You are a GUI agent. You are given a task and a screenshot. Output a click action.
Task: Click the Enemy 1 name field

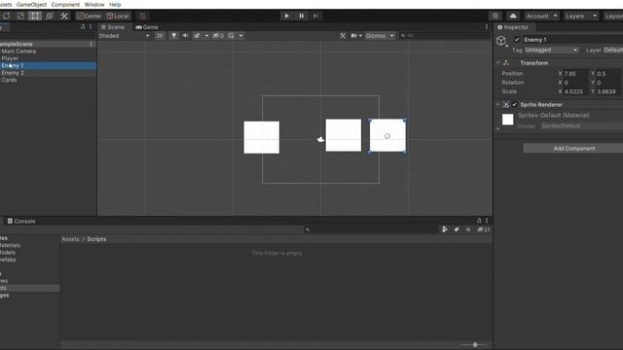click(572, 39)
